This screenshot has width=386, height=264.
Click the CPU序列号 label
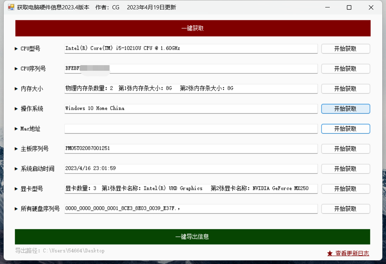(x=33, y=69)
